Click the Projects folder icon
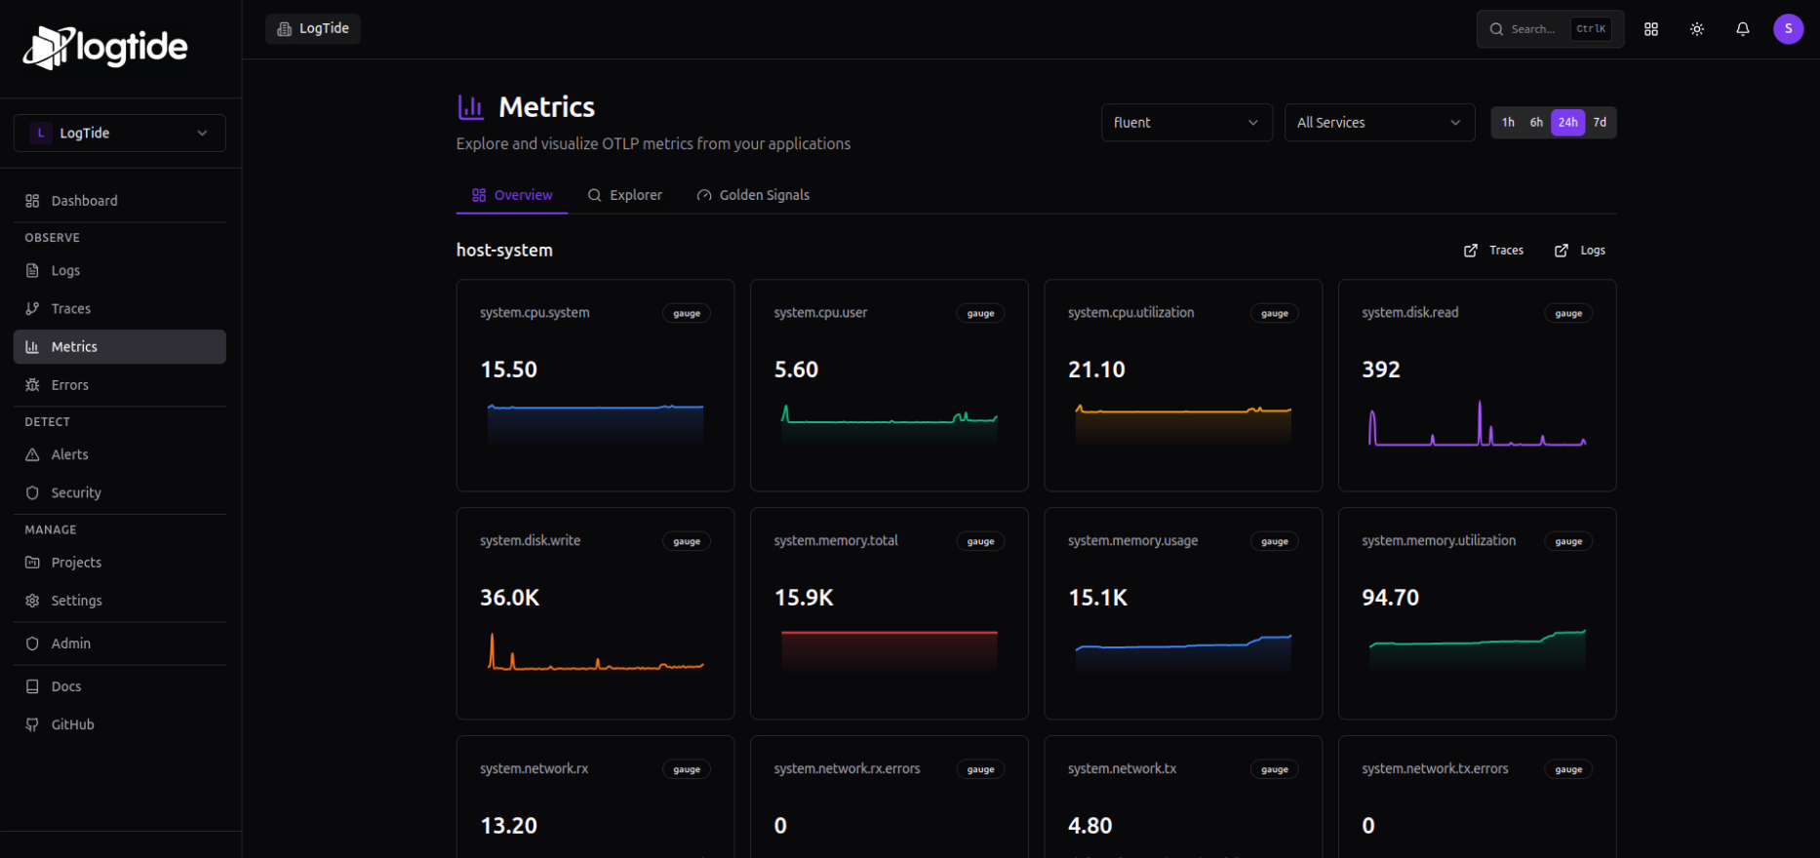1820x858 pixels. click(x=32, y=563)
